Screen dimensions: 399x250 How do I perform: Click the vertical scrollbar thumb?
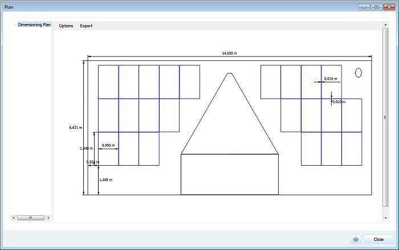(x=385, y=117)
